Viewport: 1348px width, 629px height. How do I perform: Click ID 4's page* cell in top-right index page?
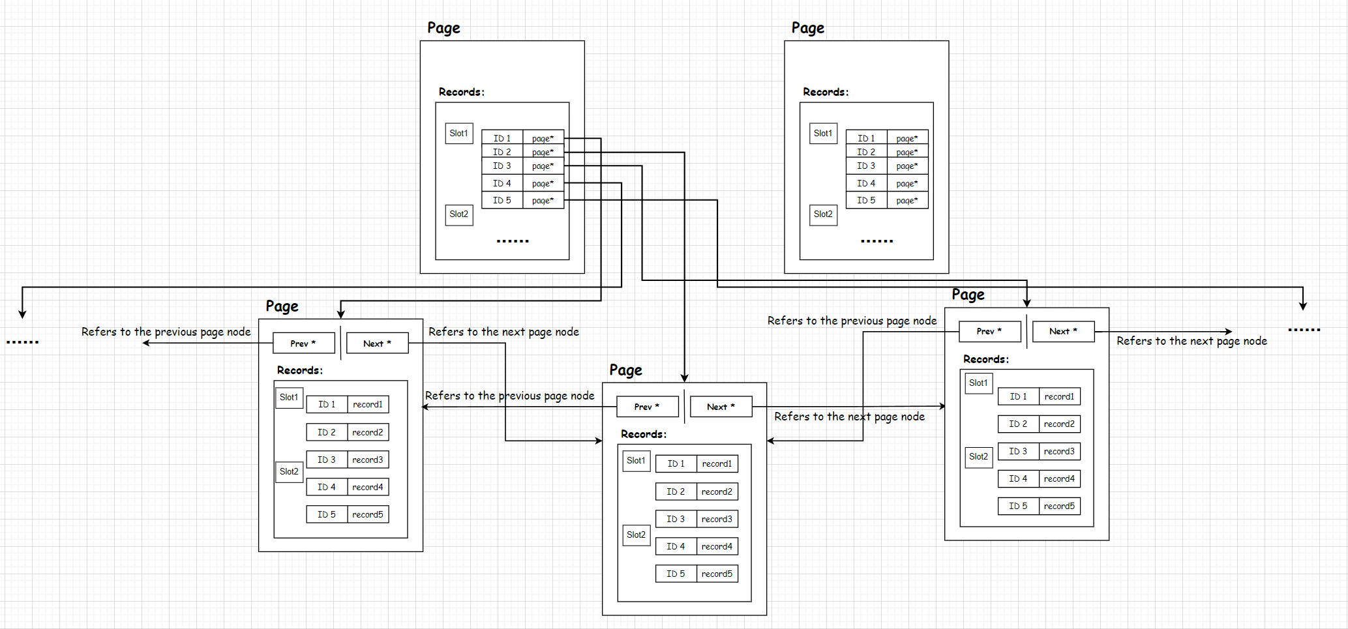click(x=906, y=183)
